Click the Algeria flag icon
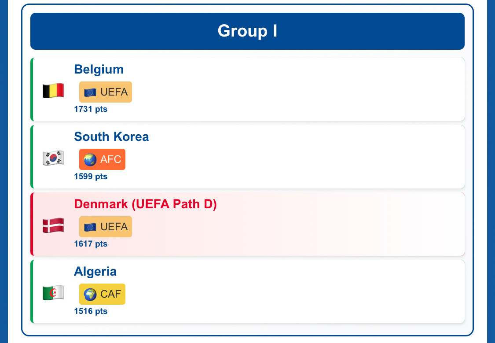 click(x=53, y=293)
